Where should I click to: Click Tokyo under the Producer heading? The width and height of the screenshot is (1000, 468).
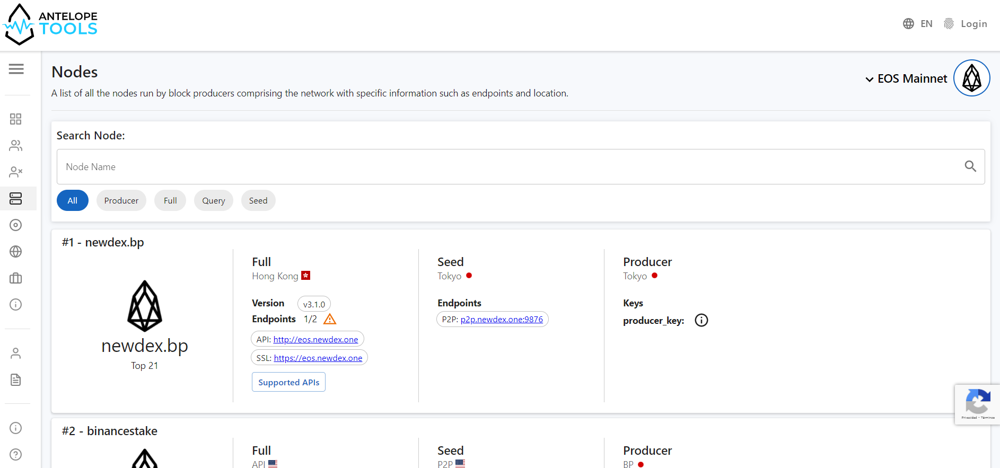[635, 276]
